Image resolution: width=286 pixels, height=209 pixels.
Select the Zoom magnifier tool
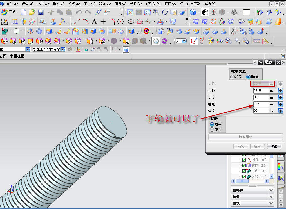(156, 12)
